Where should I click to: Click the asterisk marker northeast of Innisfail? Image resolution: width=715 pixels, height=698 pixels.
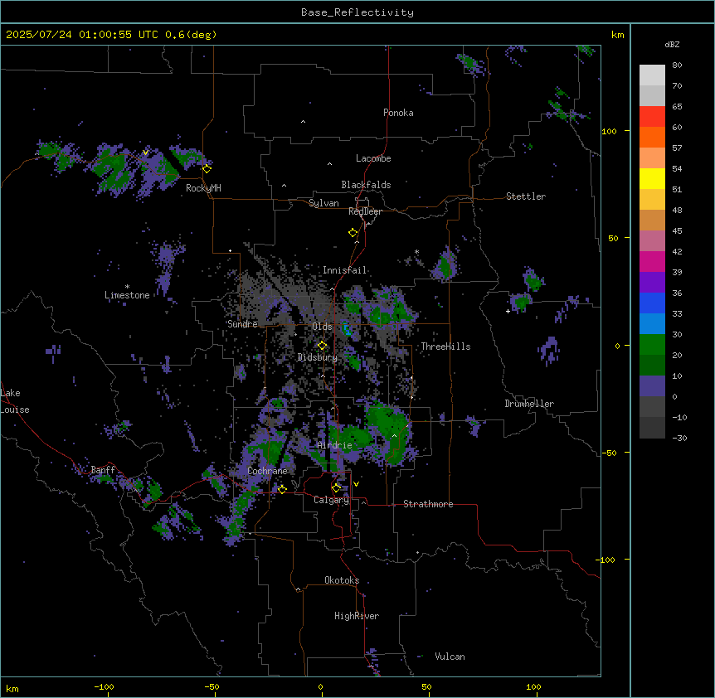coord(416,252)
